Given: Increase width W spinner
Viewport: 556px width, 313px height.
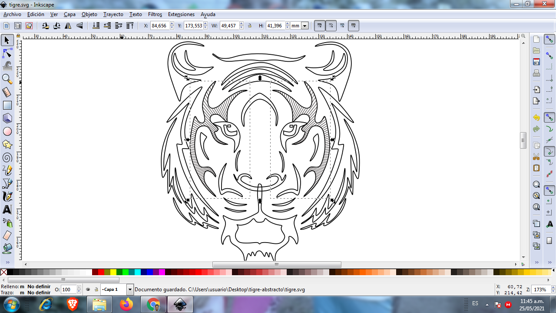Looking at the screenshot, I should pos(242,23).
